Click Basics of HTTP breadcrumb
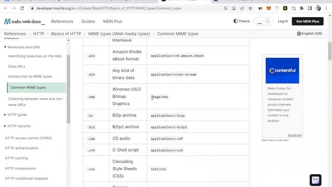The width and height of the screenshot is (332, 187). tap(66, 34)
